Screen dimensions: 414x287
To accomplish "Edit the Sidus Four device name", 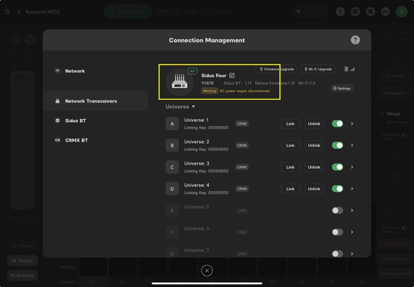I will tap(232, 76).
